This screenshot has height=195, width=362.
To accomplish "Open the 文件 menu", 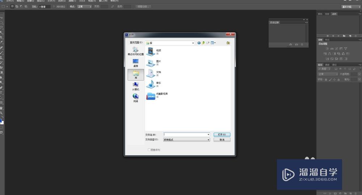I will [x=10, y=1].
